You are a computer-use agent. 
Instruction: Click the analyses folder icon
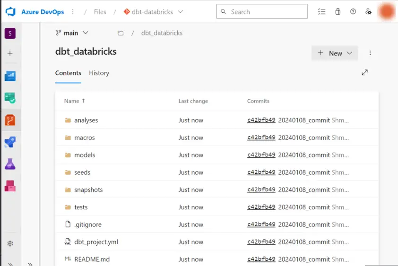tap(68, 120)
